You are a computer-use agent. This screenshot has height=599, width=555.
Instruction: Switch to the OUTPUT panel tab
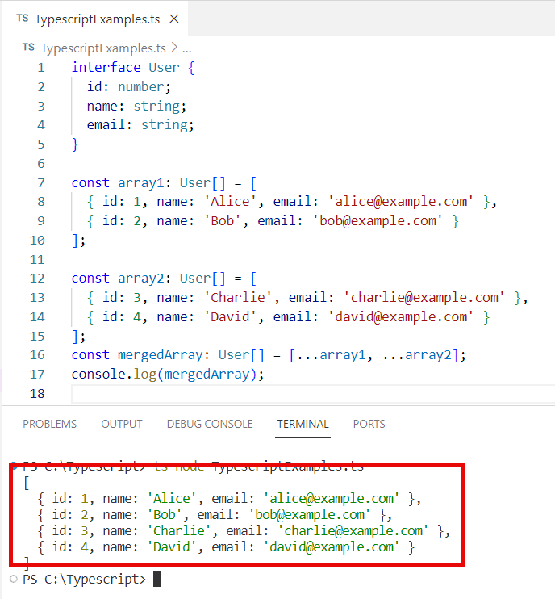point(122,424)
